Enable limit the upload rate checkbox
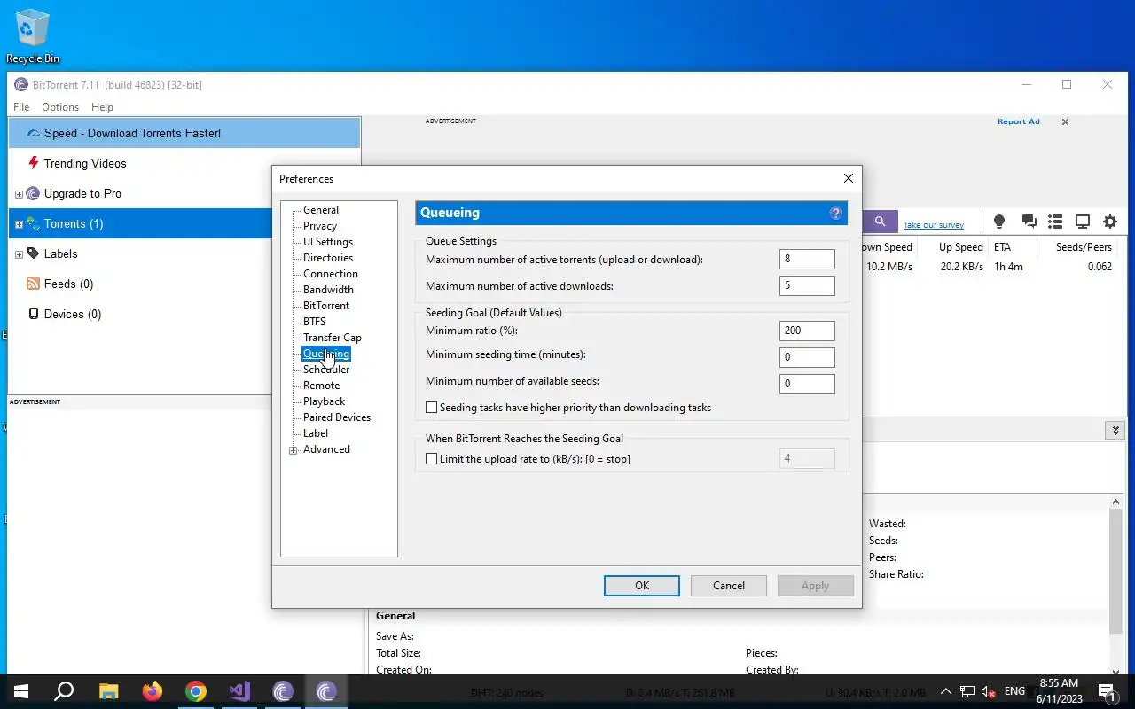The height and width of the screenshot is (709, 1135). click(432, 459)
